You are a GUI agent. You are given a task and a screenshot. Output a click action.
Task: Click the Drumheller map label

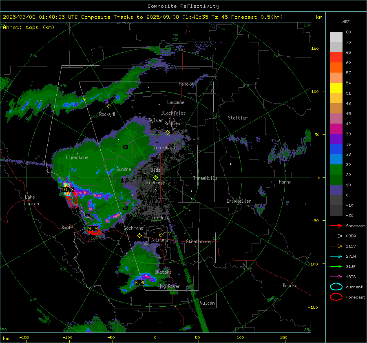239,201
